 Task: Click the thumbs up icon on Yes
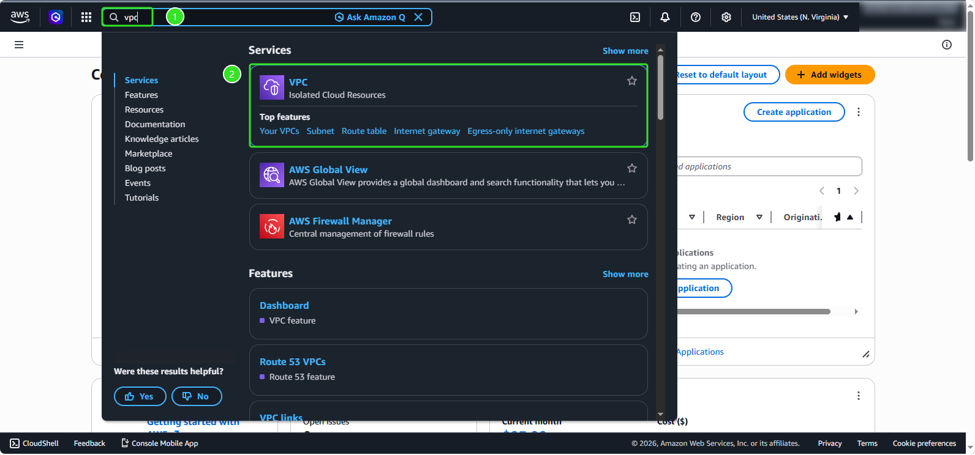tap(129, 396)
